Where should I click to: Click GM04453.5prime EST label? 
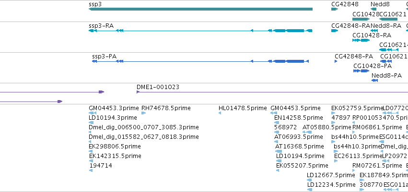coord(296,108)
